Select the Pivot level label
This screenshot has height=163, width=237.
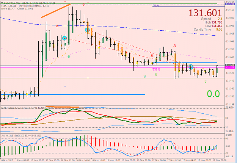click(156, 6)
